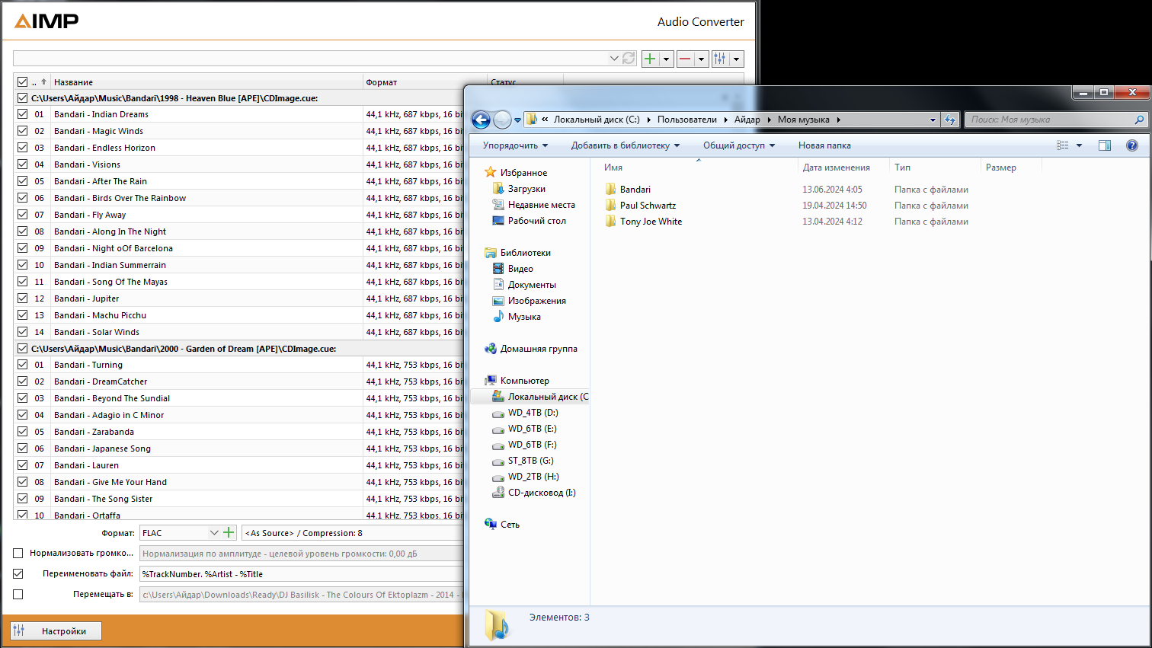1152x648 pixels.
Task: Select row Bandari - Night oOf Barcelona
Action: (x=238, y=248)
